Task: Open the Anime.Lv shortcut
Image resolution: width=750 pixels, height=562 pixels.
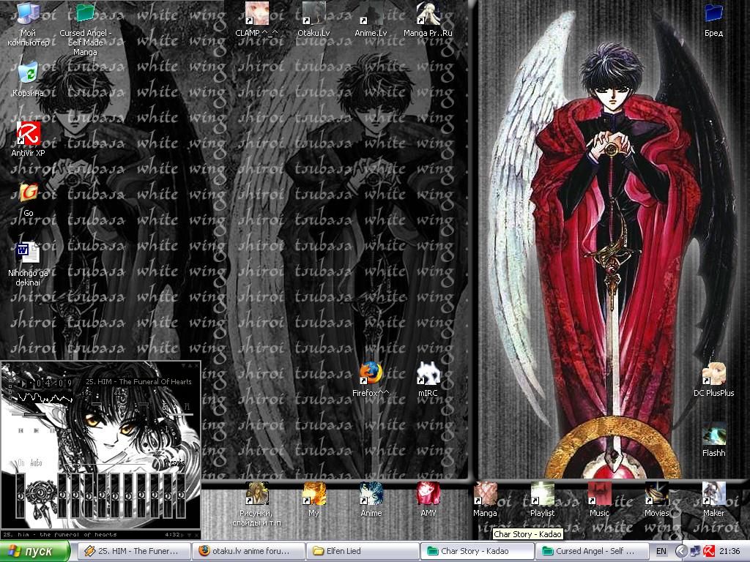Action: tap(371, 19)
